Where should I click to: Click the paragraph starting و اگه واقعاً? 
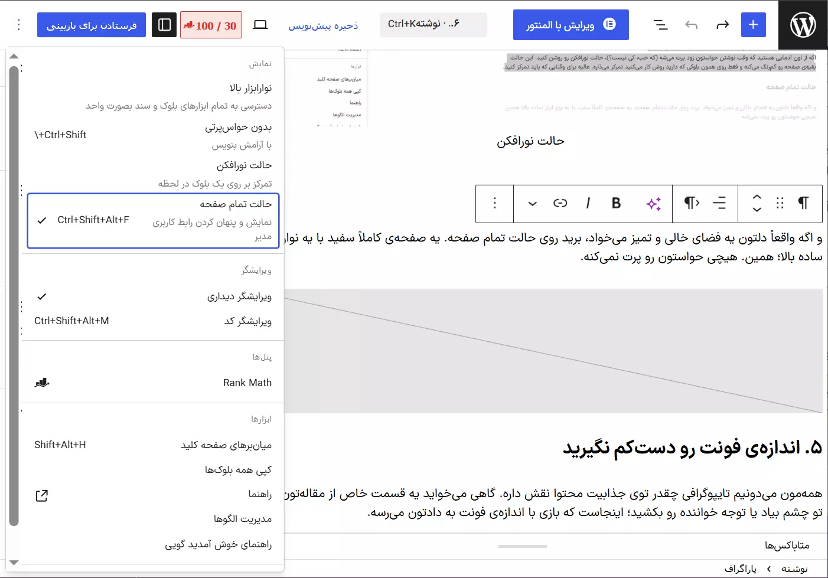pos(553,247)
